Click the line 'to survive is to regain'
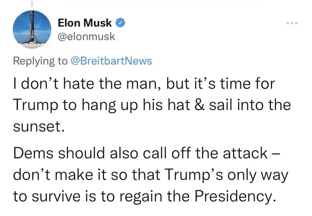This screenshot has width=312, height=216. pos(143,196)
